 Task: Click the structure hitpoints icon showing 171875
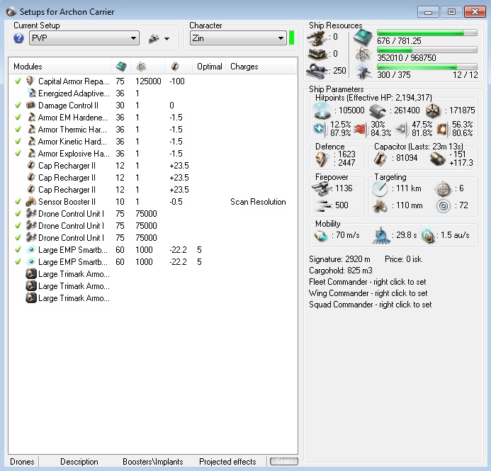[x=433, y=110]
